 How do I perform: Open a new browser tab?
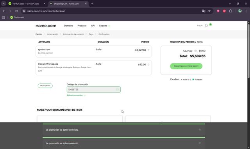tap(92, 4)
